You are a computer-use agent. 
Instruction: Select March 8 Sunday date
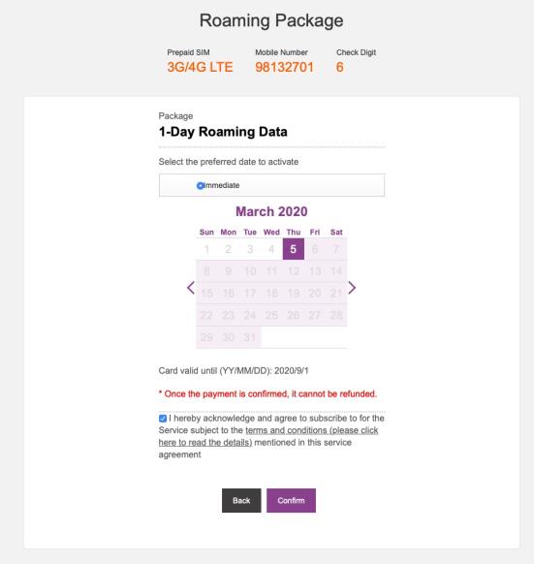[x=206, y=271]
